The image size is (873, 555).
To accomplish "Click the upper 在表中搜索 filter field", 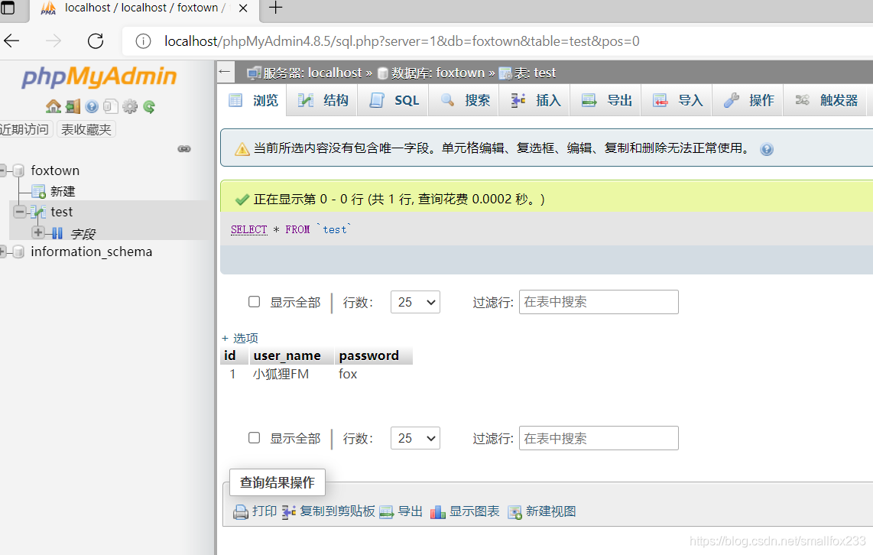I will (599, 302).
